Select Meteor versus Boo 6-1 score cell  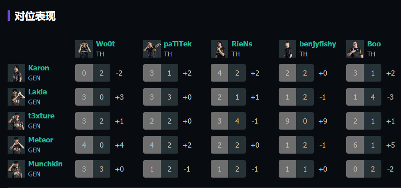[x=364, y=145]
